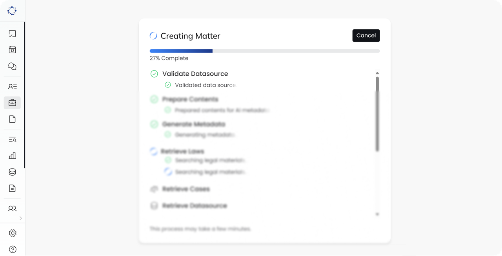Expand the sidebar with the chevron arrow
This screenshot has height=256, width=502.
coord(21,218)
